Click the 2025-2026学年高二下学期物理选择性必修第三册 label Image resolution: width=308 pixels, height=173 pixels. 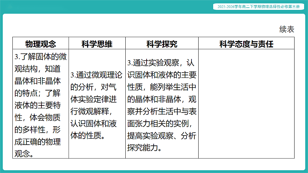[x=258, y=7]
